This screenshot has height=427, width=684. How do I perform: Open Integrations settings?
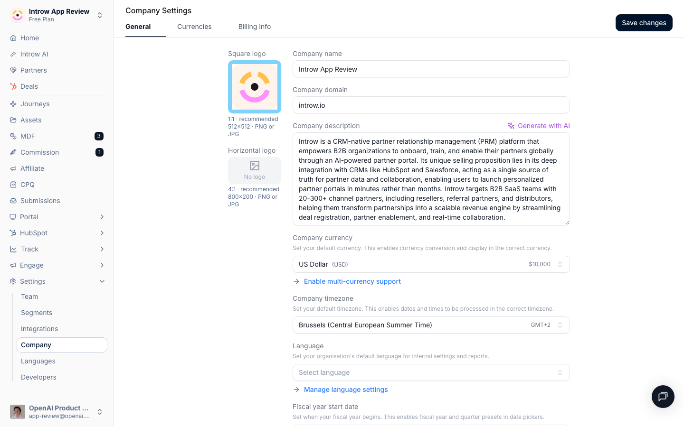(x=39, y=329)
